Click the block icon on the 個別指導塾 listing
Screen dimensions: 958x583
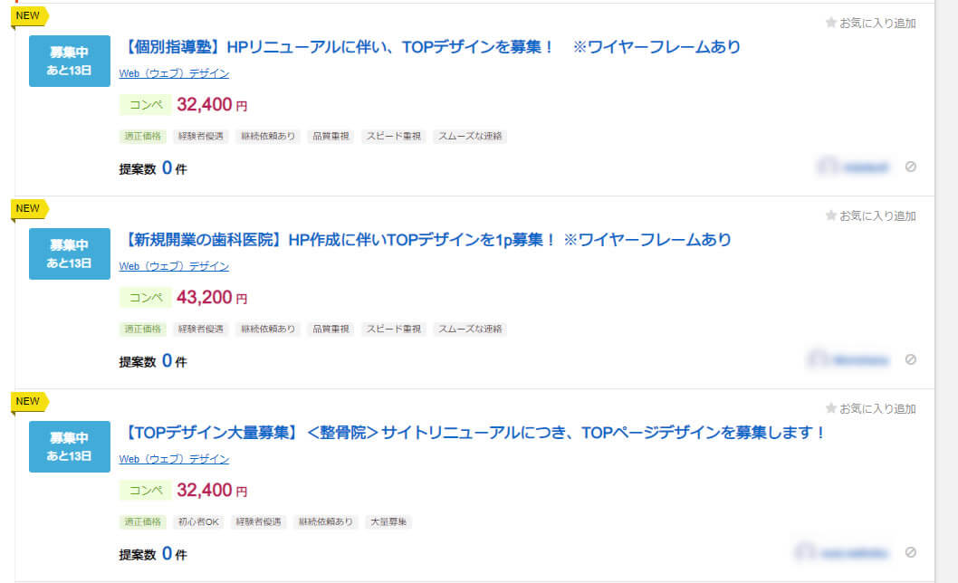(x=911, y=167)
